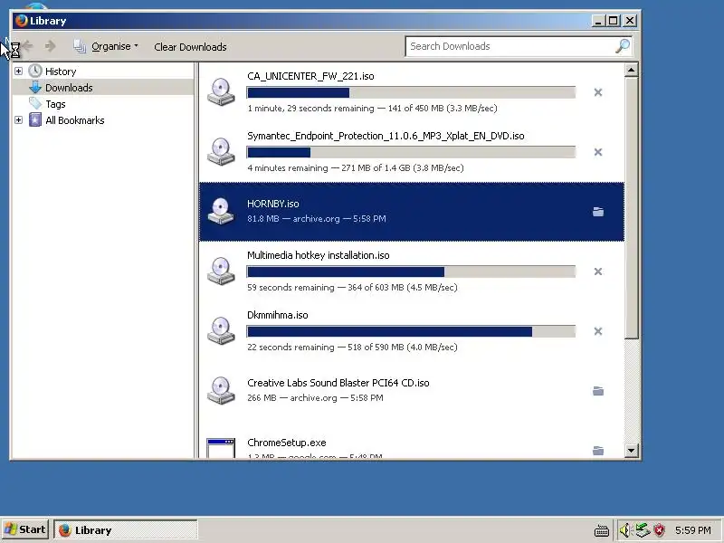Click the downloads list scroll down arrow

[631, 450]
